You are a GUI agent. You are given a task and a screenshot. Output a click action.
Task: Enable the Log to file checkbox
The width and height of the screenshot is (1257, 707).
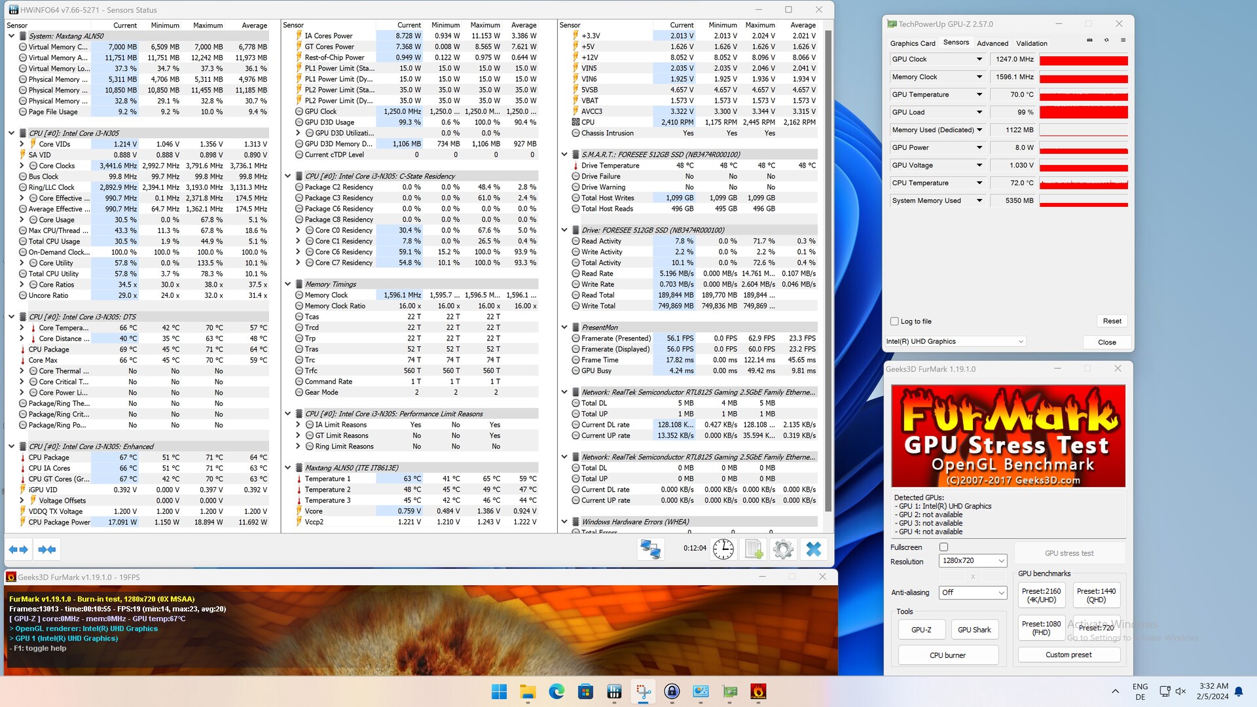point(894,321)
